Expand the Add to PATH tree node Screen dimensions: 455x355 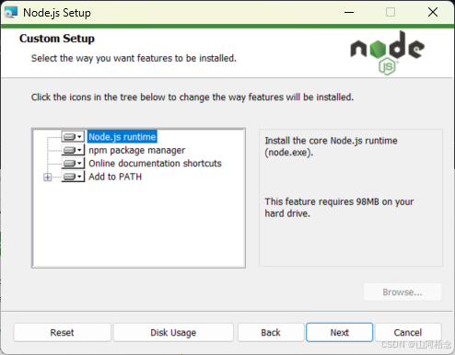coord(47,177)
